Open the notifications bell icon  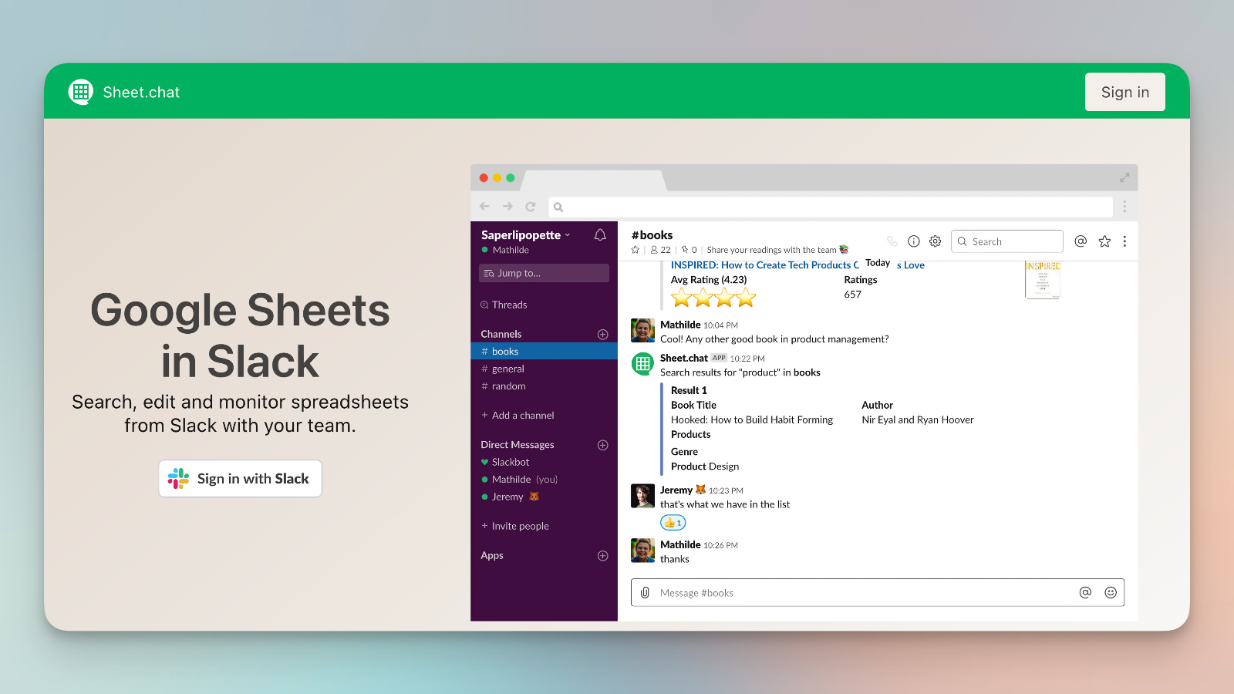(599, 234)
